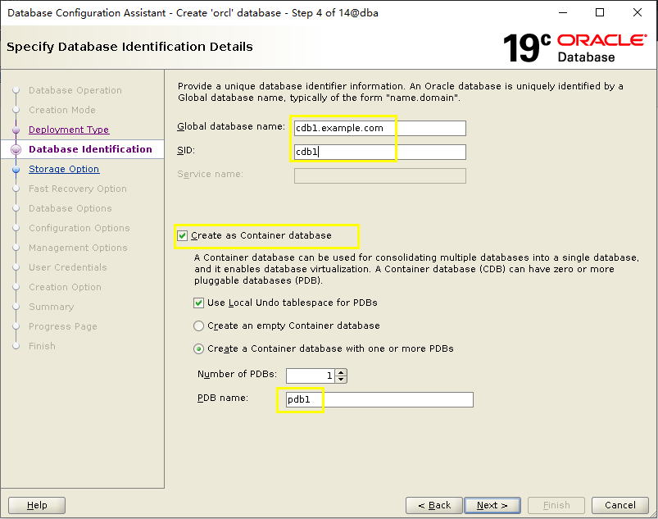Click the SID label
This screenshot has height=519, width=658.
coord(186,150)
